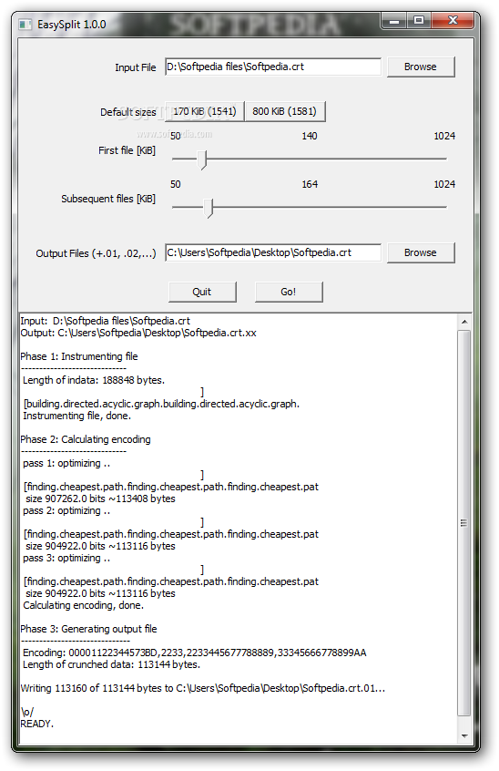The height and width of the screenshot is (771, 499).
Task: Click the log scrollbar up arrow
Action: click(464, 322)
